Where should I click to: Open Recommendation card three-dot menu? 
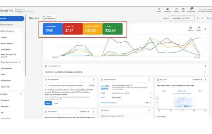(93, 80)
